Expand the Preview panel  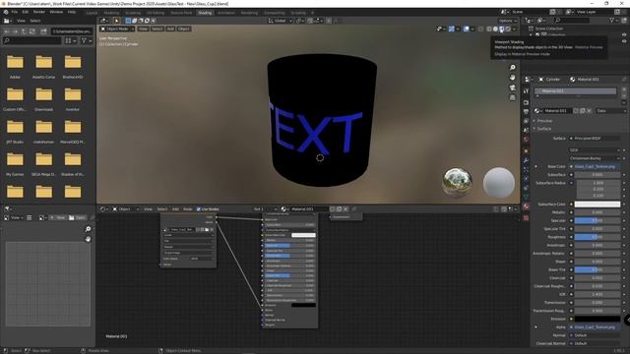[x=544, y=121]
